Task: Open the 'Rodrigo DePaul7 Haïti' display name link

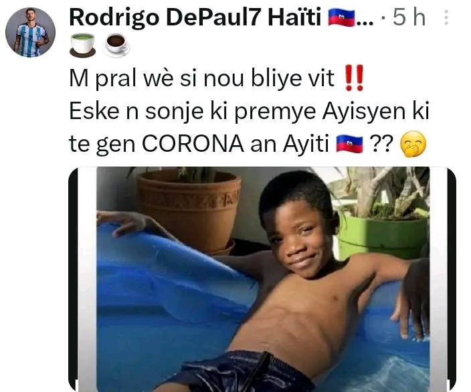Action: coord(195,17)
